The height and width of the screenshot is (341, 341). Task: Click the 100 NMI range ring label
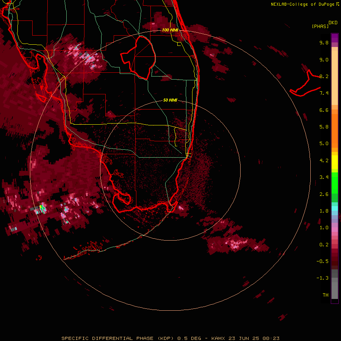(170, 30)
